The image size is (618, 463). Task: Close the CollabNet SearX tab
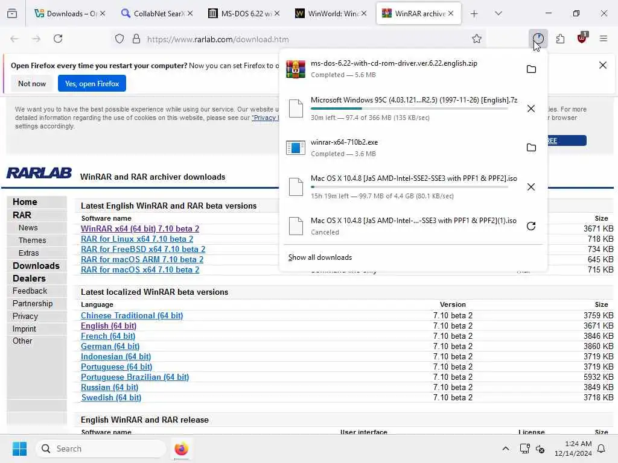[190, 14]
